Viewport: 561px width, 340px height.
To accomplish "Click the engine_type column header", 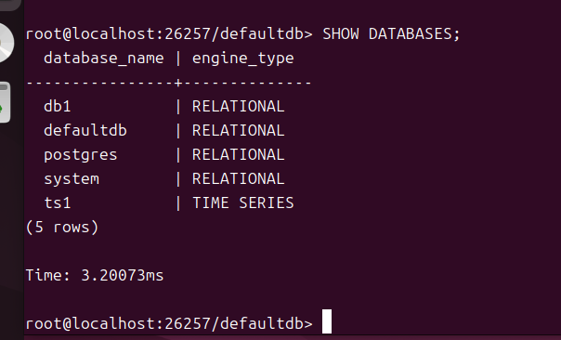I will click(x=243, y=59).
